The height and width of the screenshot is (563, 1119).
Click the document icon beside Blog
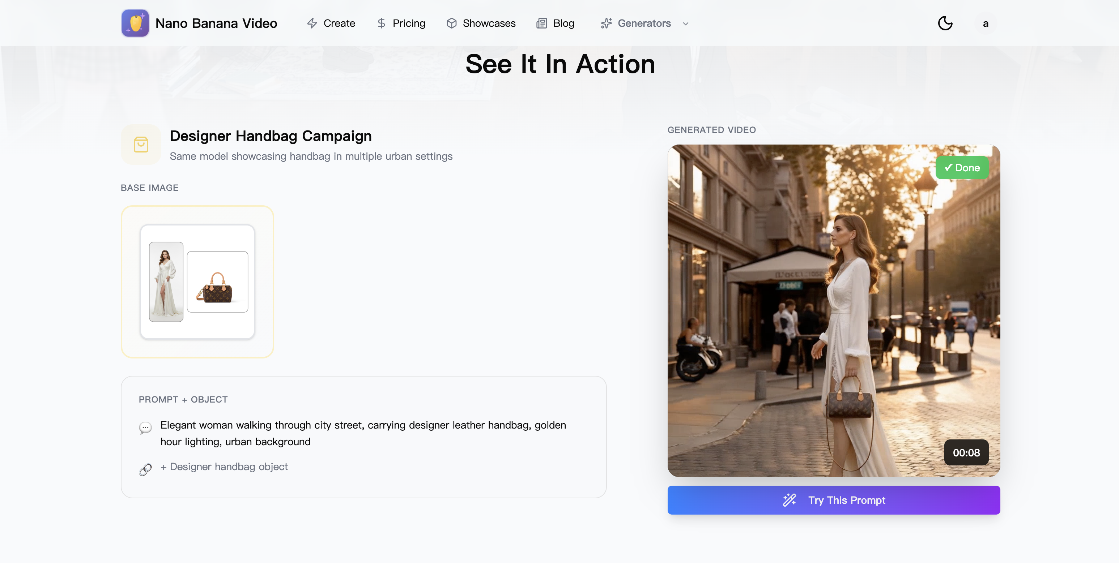pos(541,23)
